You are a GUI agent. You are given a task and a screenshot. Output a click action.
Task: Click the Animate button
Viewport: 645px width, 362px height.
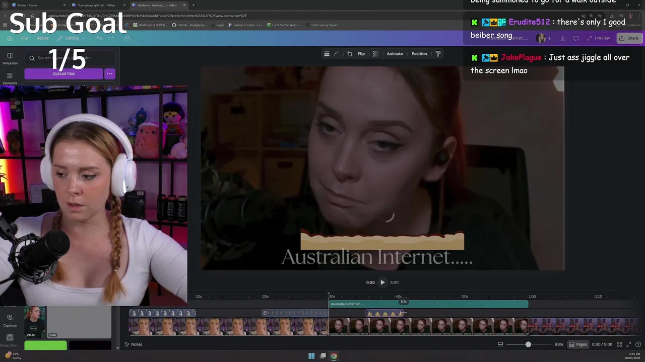[395, 54]
